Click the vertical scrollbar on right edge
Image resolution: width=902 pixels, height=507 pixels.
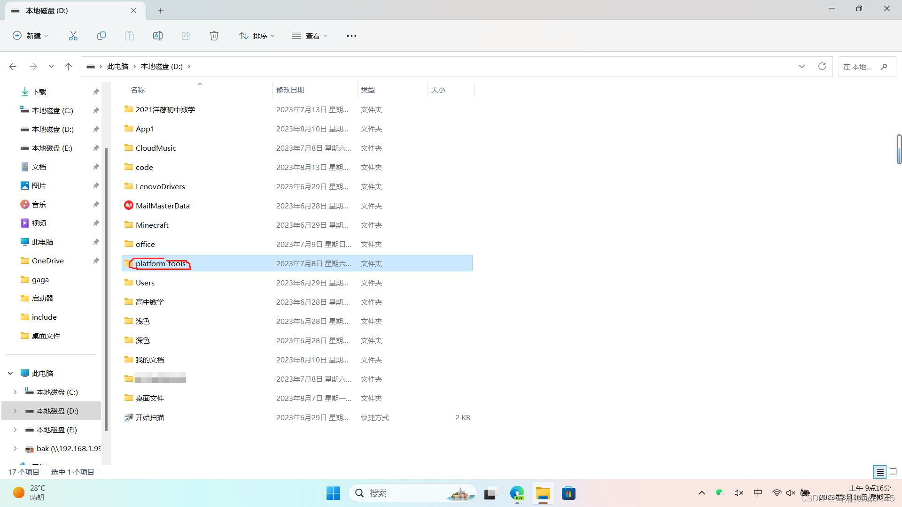pos(899,149)
